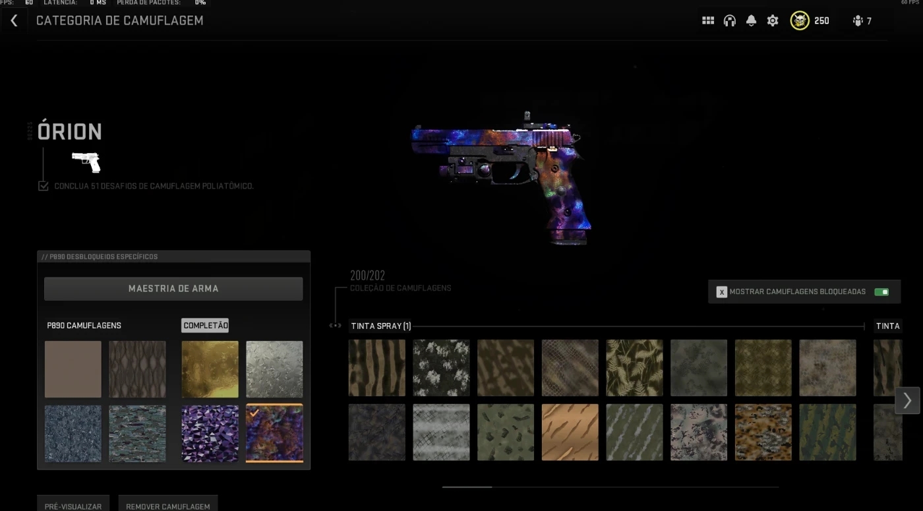
Task: Select the Tinta Spray (1) category header
Action: click(381, 326)
